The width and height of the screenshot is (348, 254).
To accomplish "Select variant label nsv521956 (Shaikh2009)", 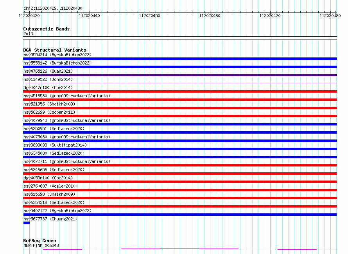I will [x=49, y=104].
